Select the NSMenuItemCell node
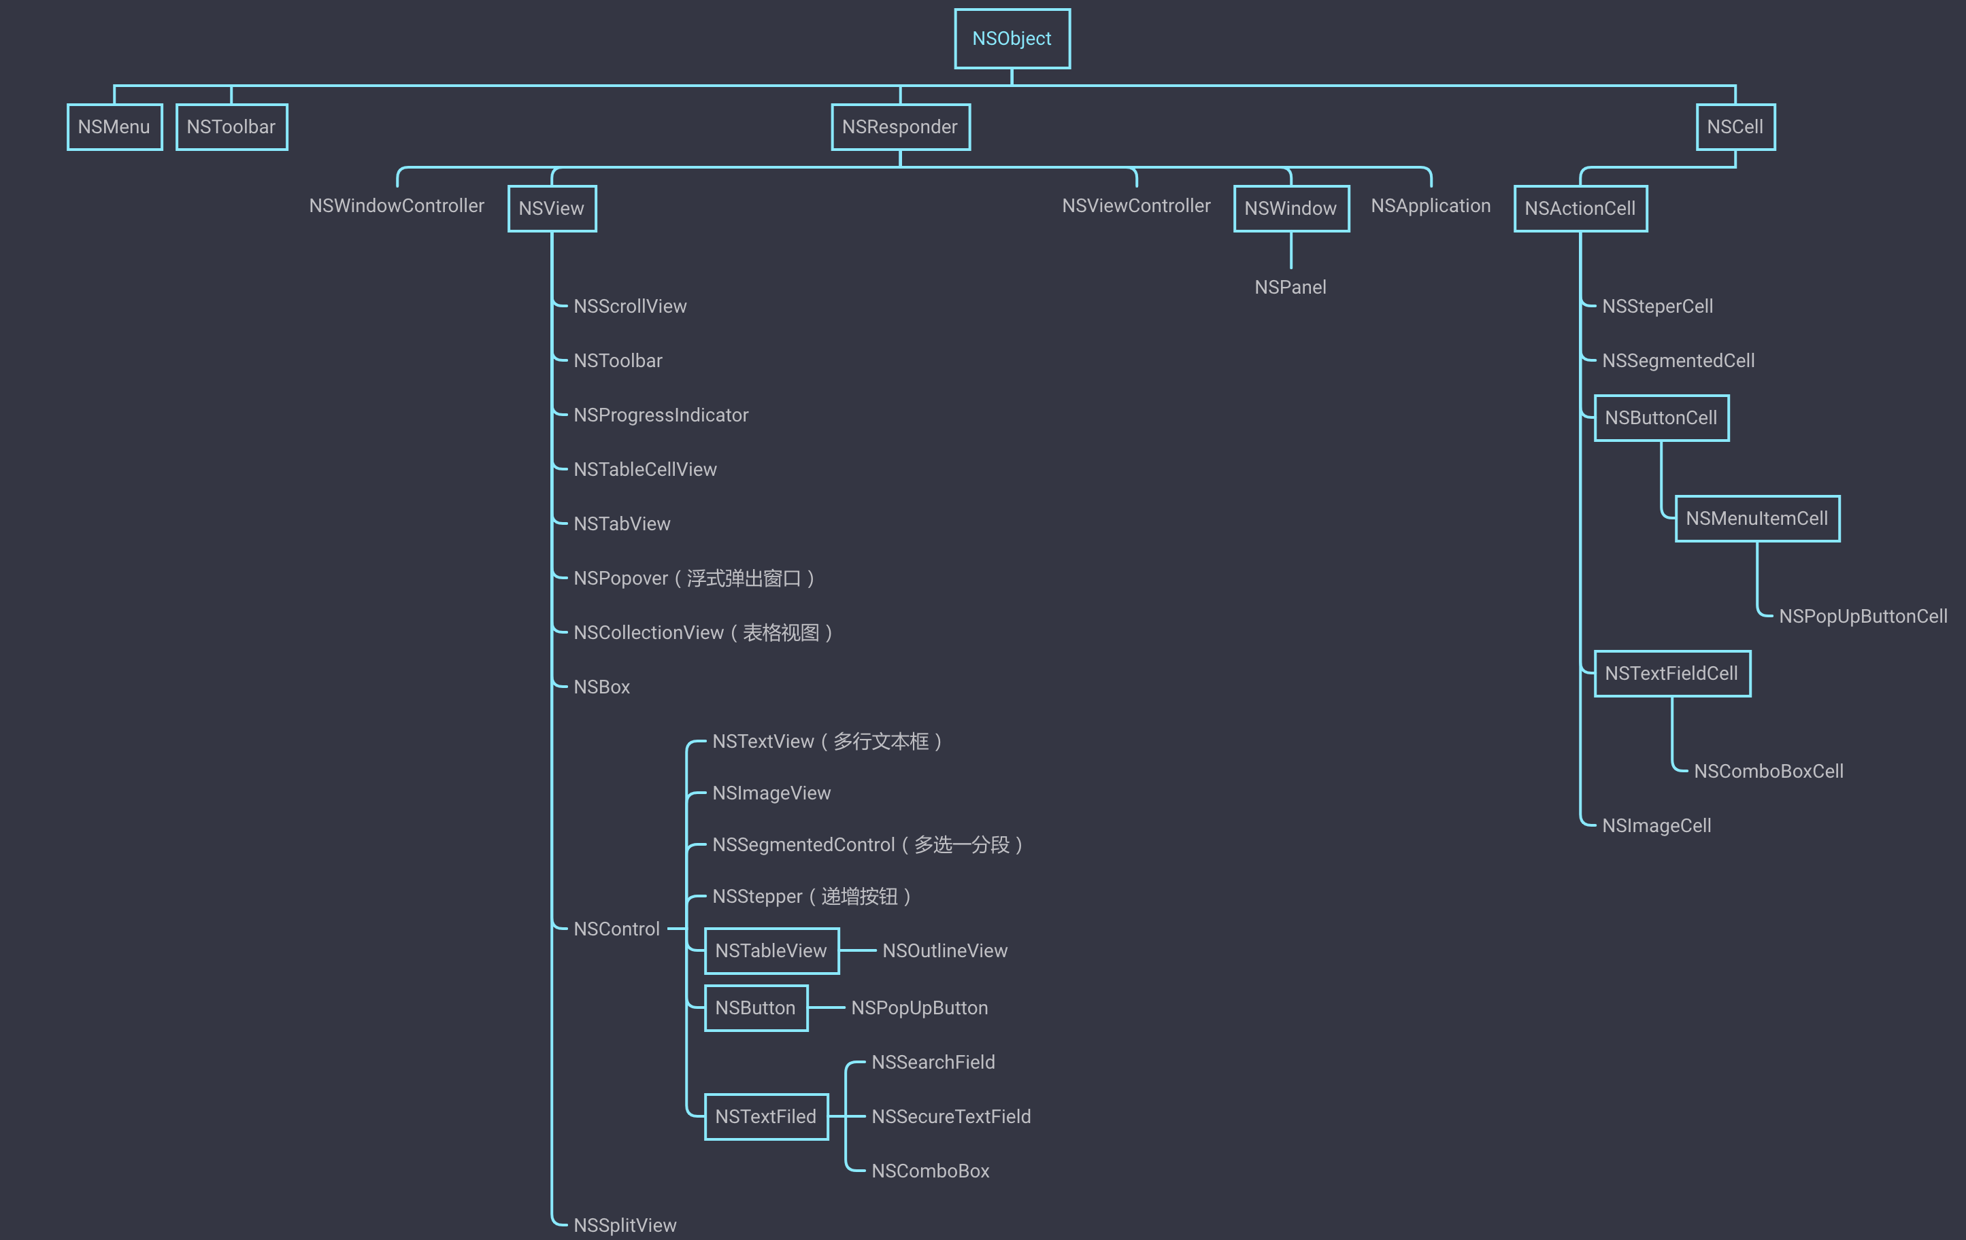Screen dimensions: 1966x1240 (1757, 518)
